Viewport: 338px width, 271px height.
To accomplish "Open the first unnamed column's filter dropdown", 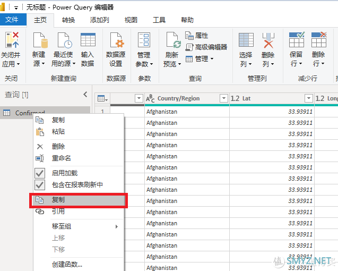I will click(x=139, y=98).
